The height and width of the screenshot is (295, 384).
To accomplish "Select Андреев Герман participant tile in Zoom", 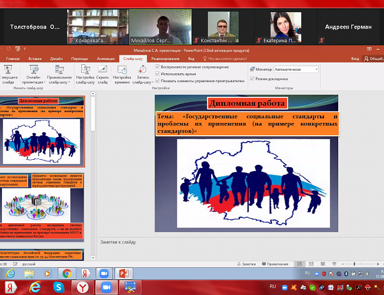I will tap(348, 27).
